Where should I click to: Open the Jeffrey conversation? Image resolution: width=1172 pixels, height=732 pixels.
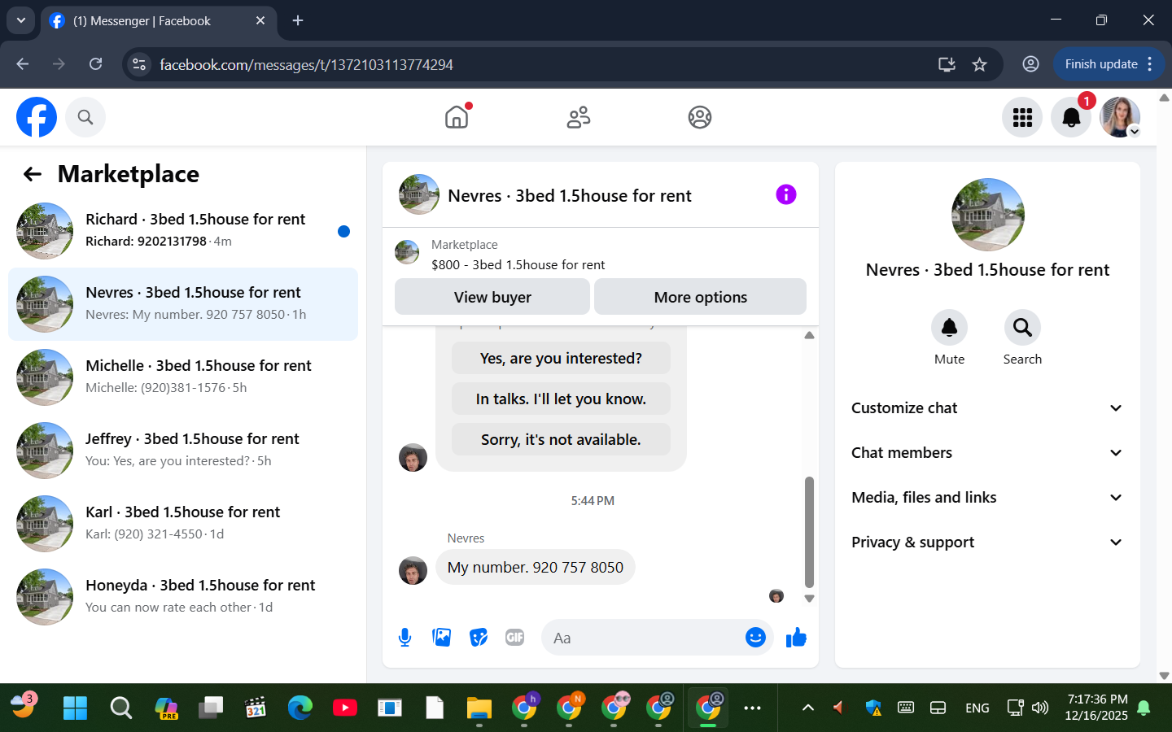pyautogui.click(x=183, y=451)
